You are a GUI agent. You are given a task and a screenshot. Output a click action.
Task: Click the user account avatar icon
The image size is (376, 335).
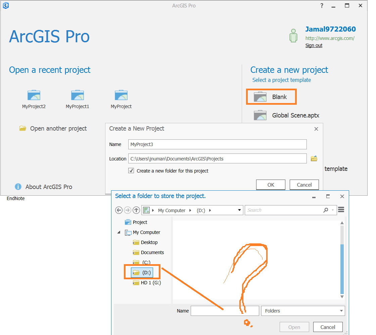coord(293,36)
